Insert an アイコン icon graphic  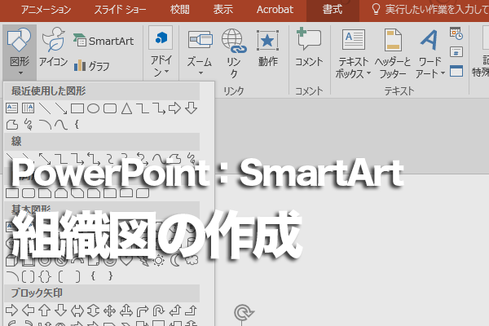pyautogui.click(x=53, y=46)
